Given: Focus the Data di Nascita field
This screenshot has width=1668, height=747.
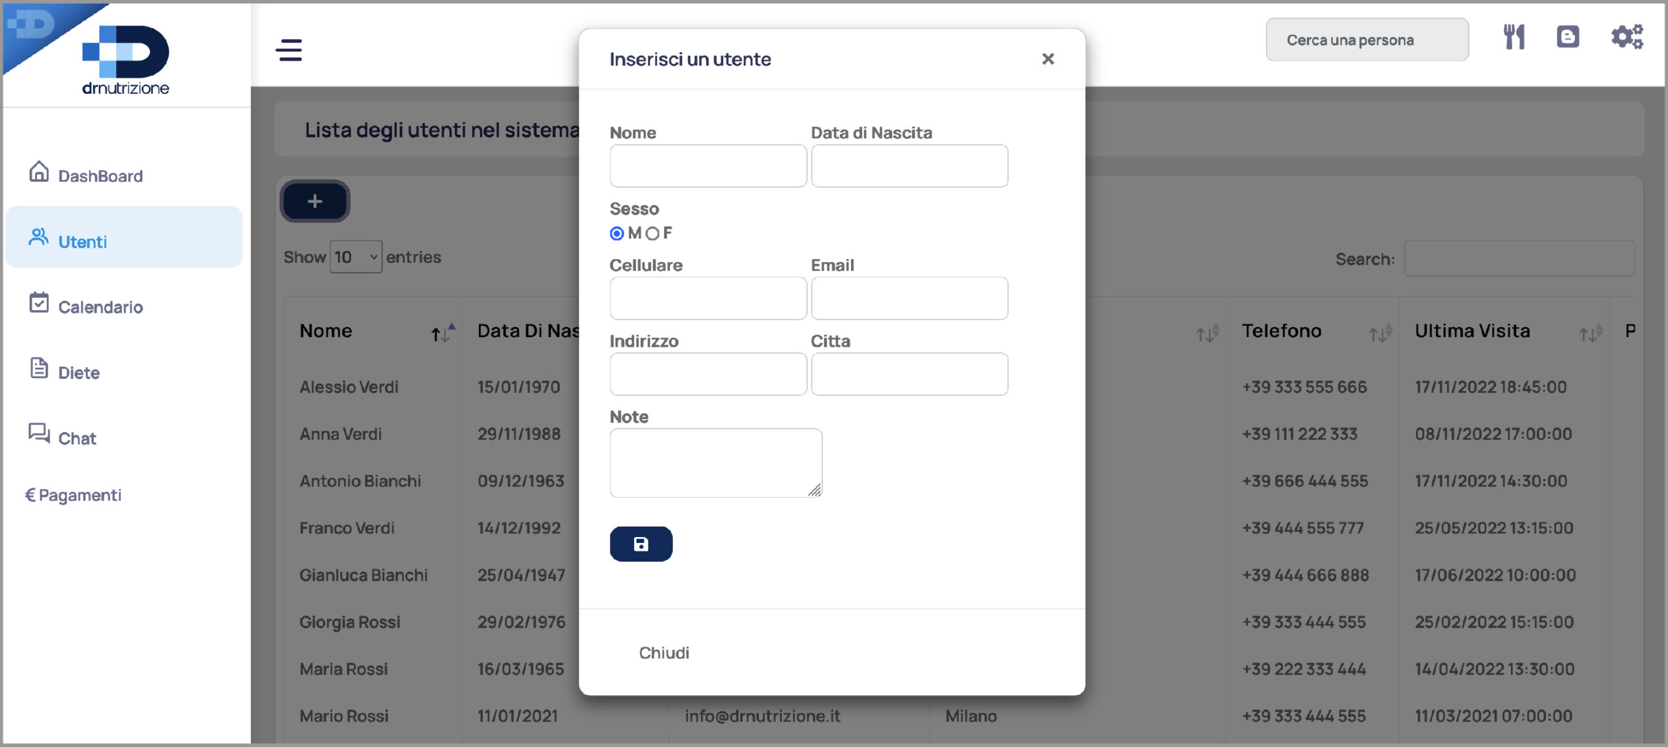Looking at the screenshot, I should coord(910,166).
